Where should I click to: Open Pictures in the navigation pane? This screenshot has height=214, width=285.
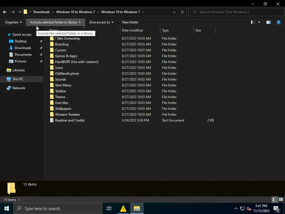pos(20,61)
